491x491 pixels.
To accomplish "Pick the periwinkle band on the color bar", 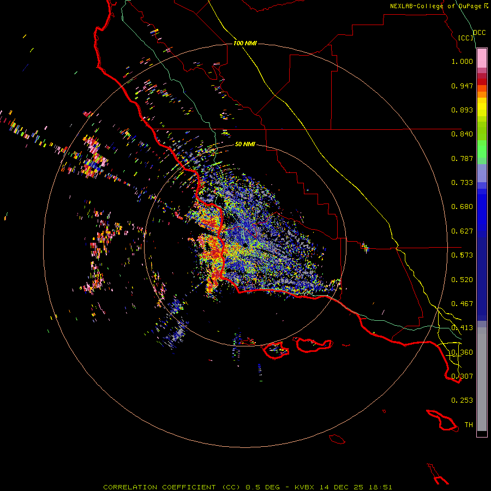I will pos(482,173).
